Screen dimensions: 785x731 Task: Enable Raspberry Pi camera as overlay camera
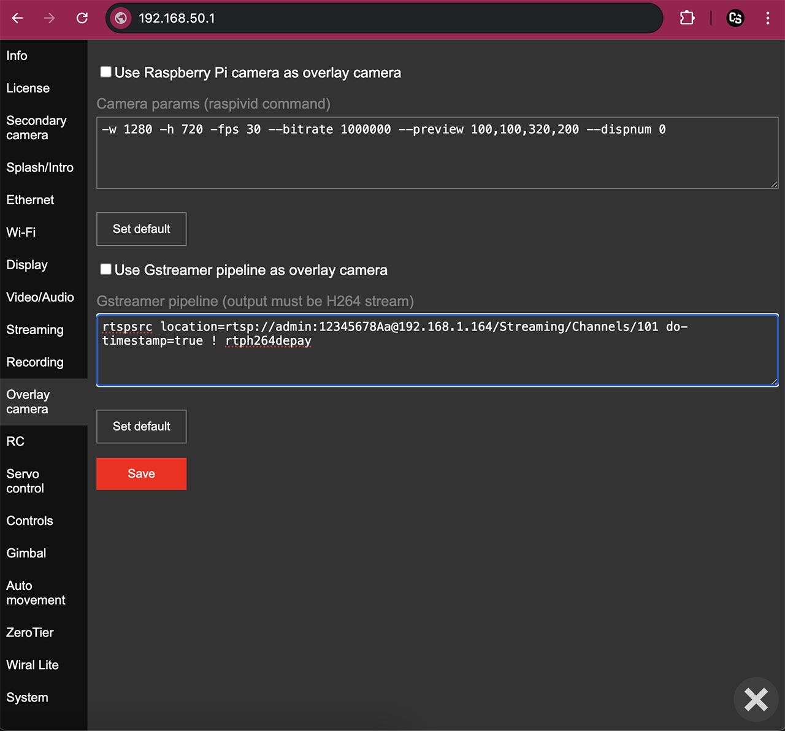[x=105, y=72]
